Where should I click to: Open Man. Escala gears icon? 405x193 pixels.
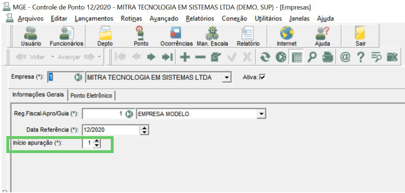(212, 36)
